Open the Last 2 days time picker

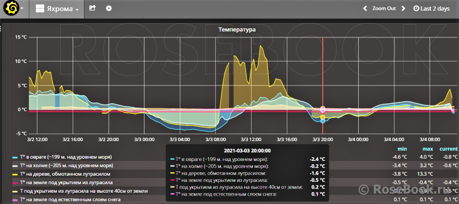coord(431,8)
